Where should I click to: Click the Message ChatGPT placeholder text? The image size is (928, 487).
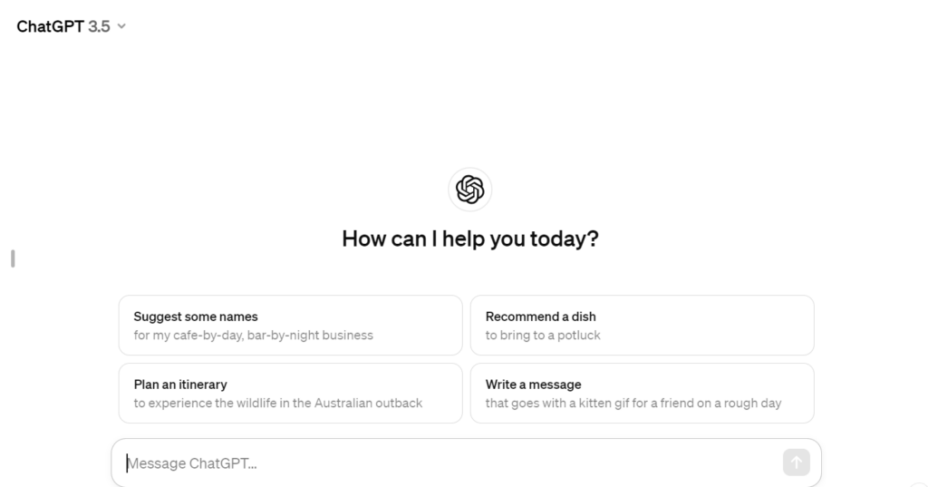point(192,463)
